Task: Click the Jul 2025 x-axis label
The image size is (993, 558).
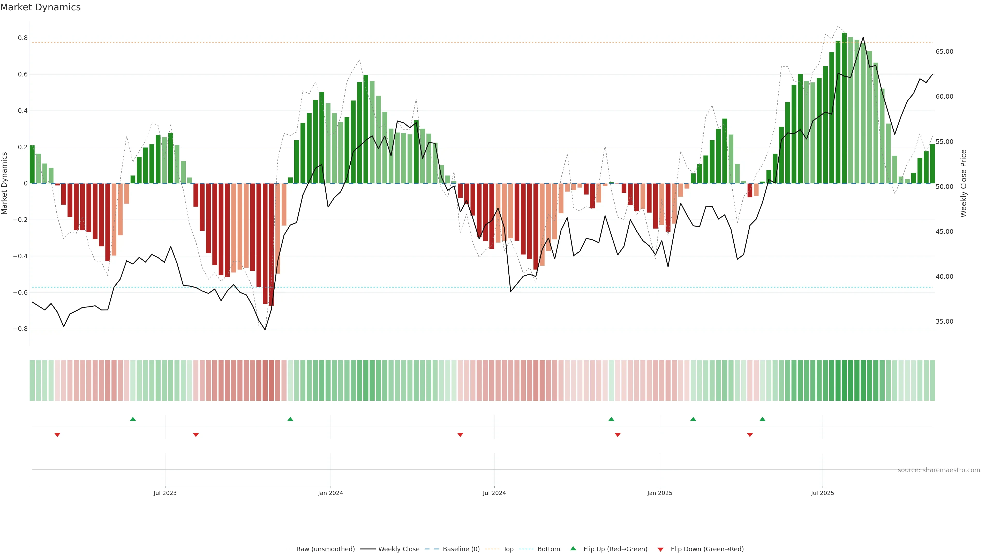Action: [822, 493]
